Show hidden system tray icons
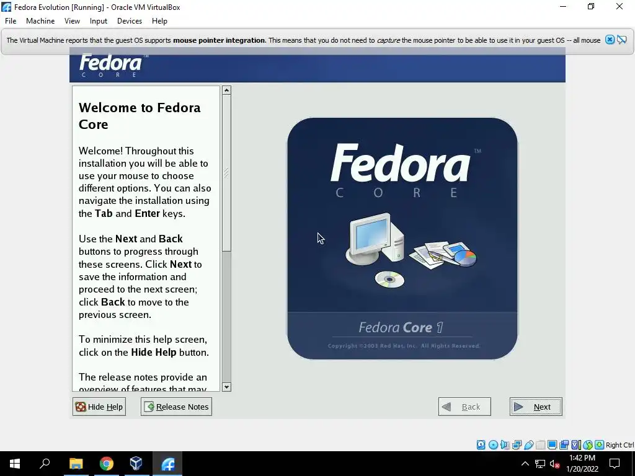 coord(525,464)
